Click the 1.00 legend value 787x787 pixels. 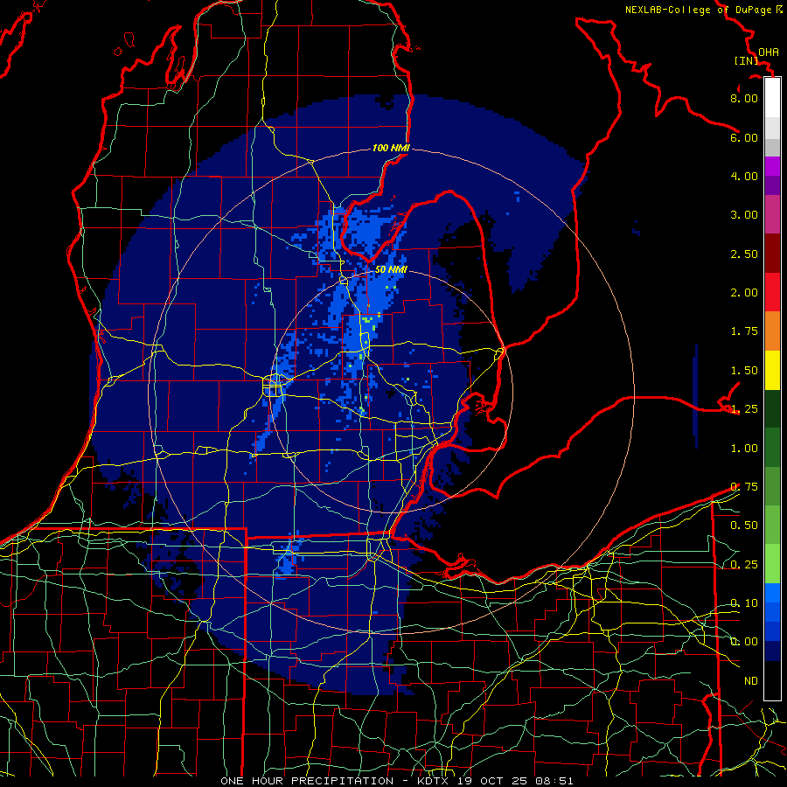click(744, 449)
